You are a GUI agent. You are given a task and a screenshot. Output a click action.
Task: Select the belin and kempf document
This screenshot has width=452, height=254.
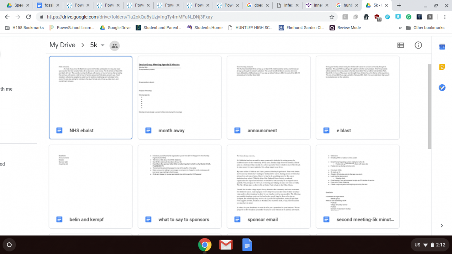click(91, 187)
